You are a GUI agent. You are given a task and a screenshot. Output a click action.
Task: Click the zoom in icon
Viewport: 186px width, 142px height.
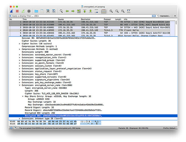pos(111,11)
